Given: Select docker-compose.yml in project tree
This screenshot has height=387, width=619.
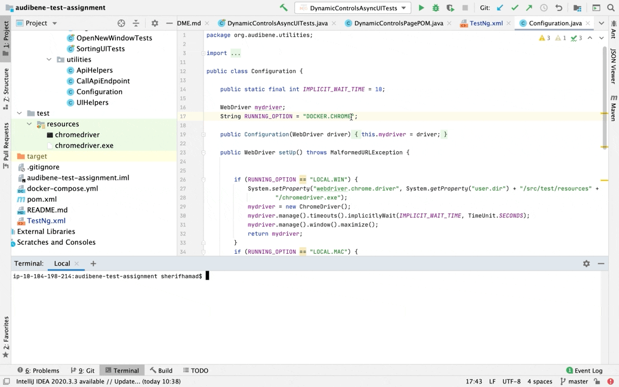Looking at the screenshot, I should point(62,188).
